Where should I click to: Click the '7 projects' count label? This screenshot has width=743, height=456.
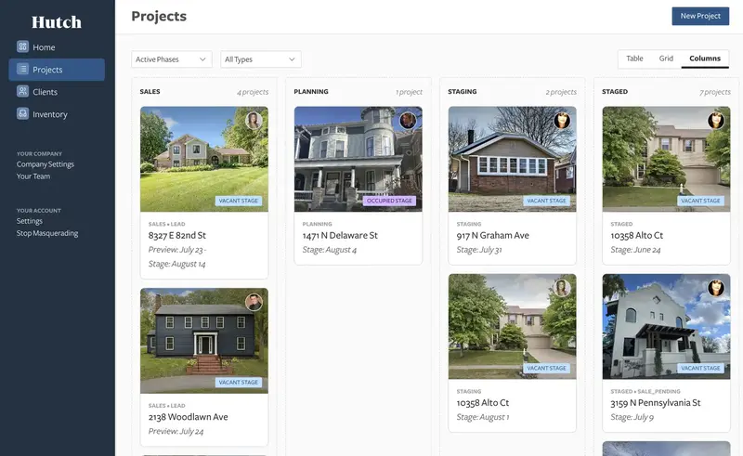pyautogui.click(x=715, y=92)
